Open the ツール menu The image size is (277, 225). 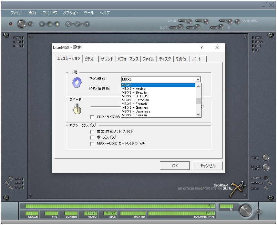click(89, 13)
